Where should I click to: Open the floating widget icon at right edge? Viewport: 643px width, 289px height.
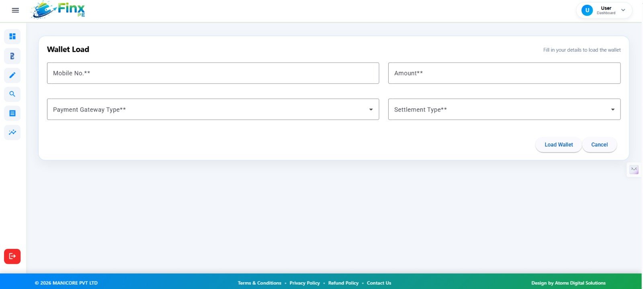pyautogui.click(x=634, y=169)
